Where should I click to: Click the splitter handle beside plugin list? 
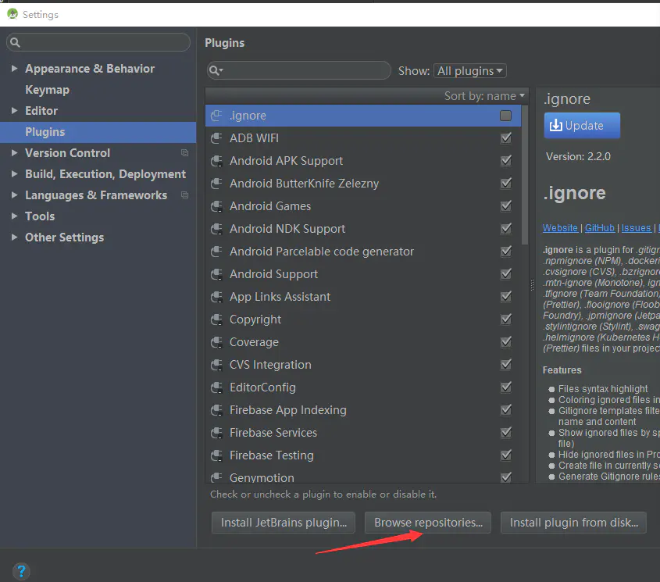[532, 285]
